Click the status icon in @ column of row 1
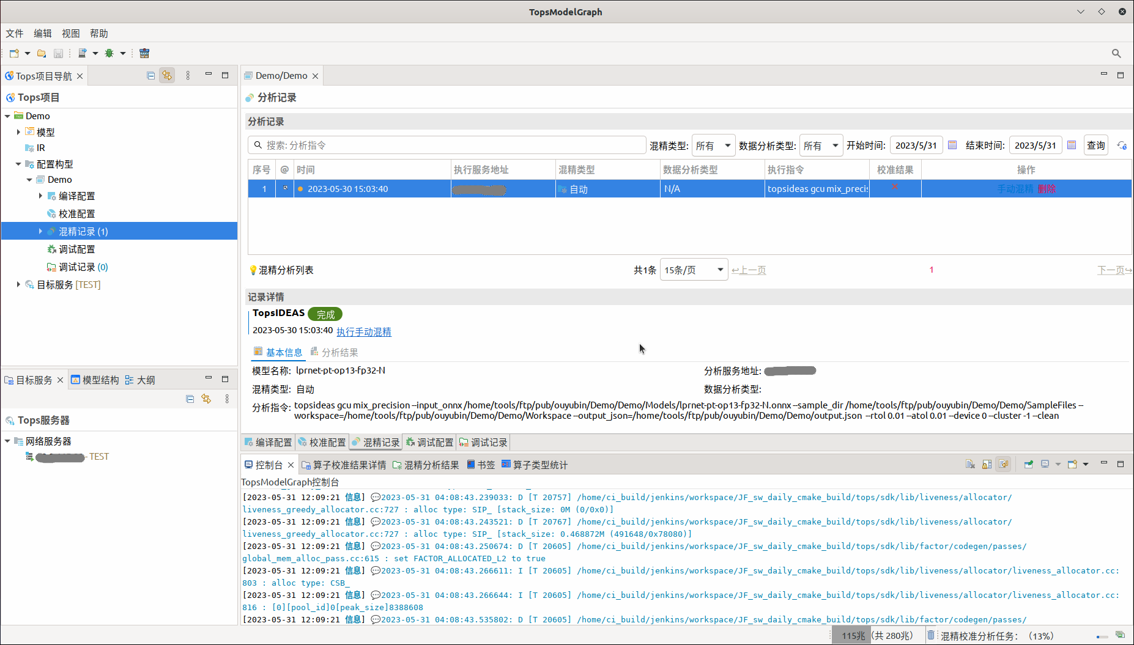The height and width of the screenshot is (645, 1134). point(284,188)
